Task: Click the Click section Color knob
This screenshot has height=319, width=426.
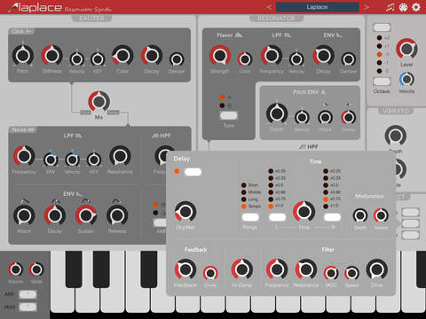Action: (122, 56)
